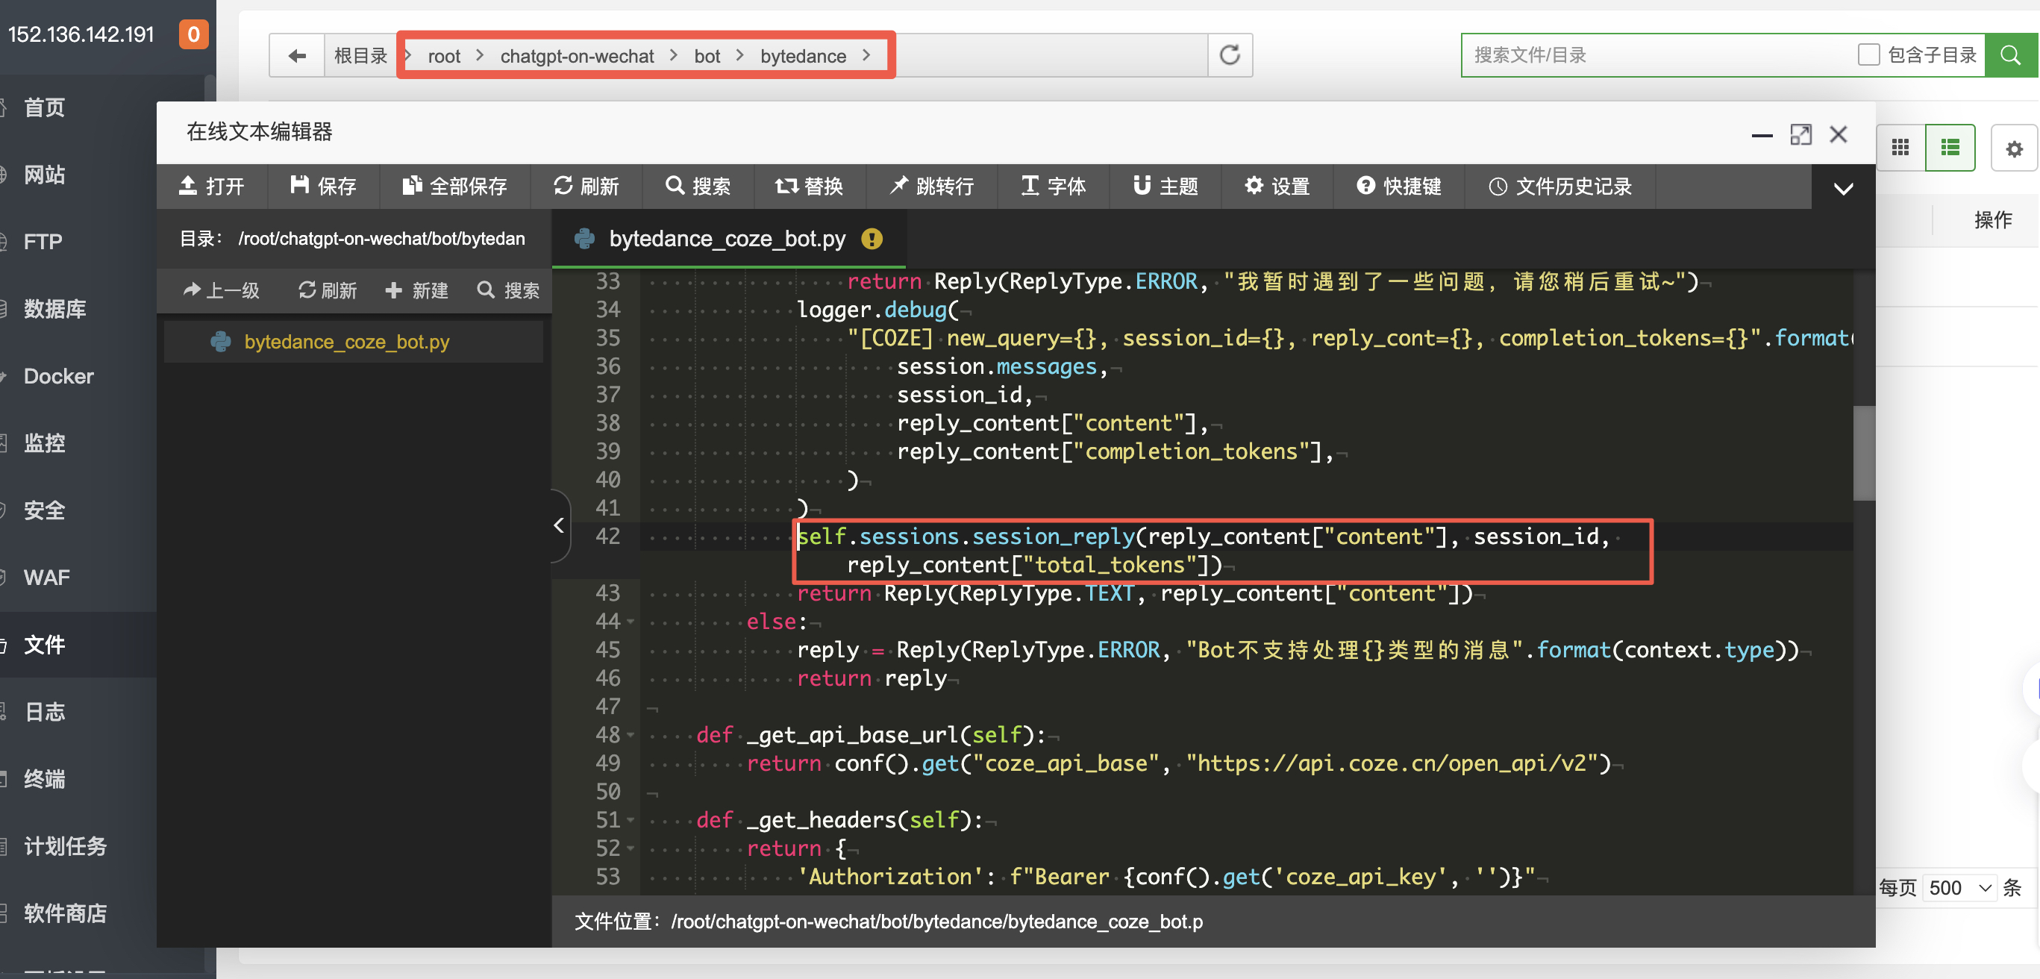Open 计划任务 in the sidebar
Screen dimensions: 2040x979
65,846
